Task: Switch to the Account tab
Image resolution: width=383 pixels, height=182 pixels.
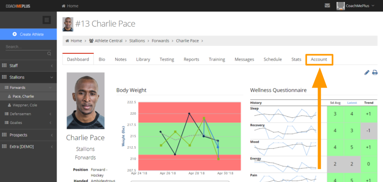Action: pos(319,59)
